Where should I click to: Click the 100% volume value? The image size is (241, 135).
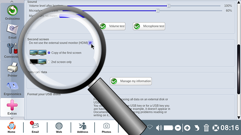[x=228, y=6]
